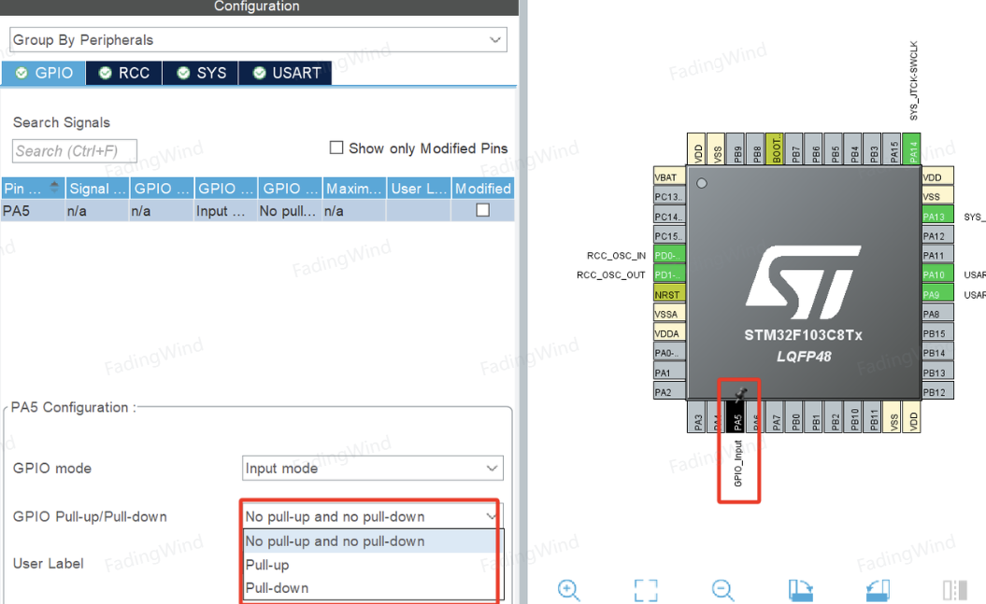Zoom in on the chip pinout view

pos(568,590)
